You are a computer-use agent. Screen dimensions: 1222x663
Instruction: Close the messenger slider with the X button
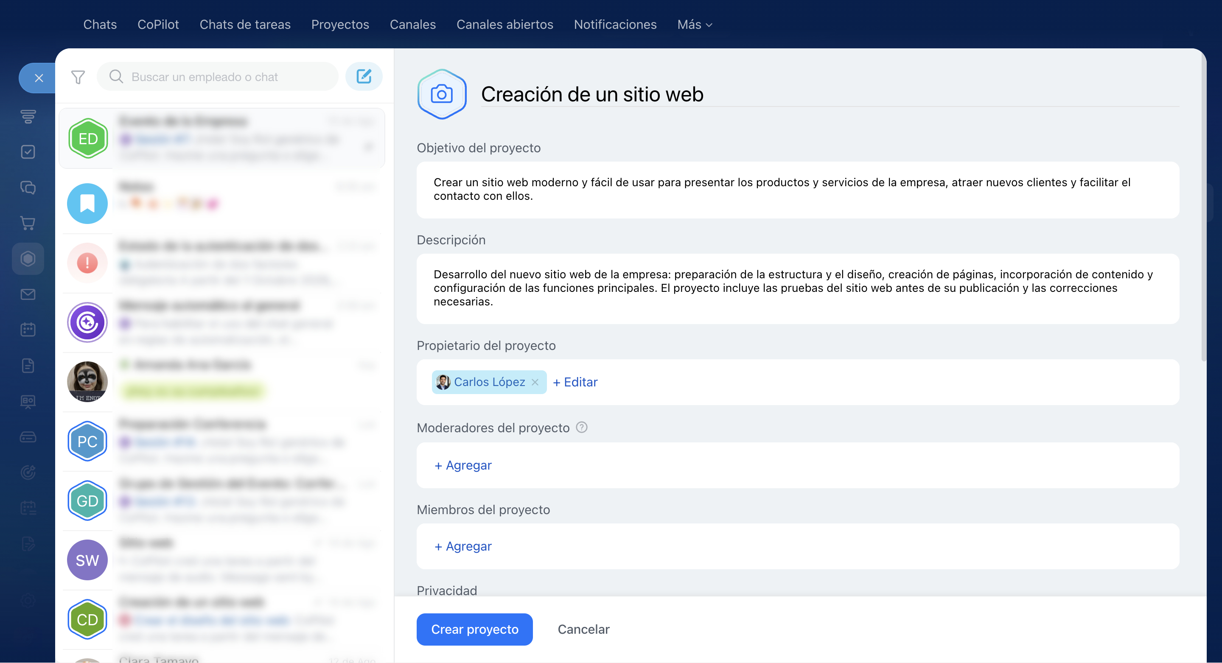39,78
